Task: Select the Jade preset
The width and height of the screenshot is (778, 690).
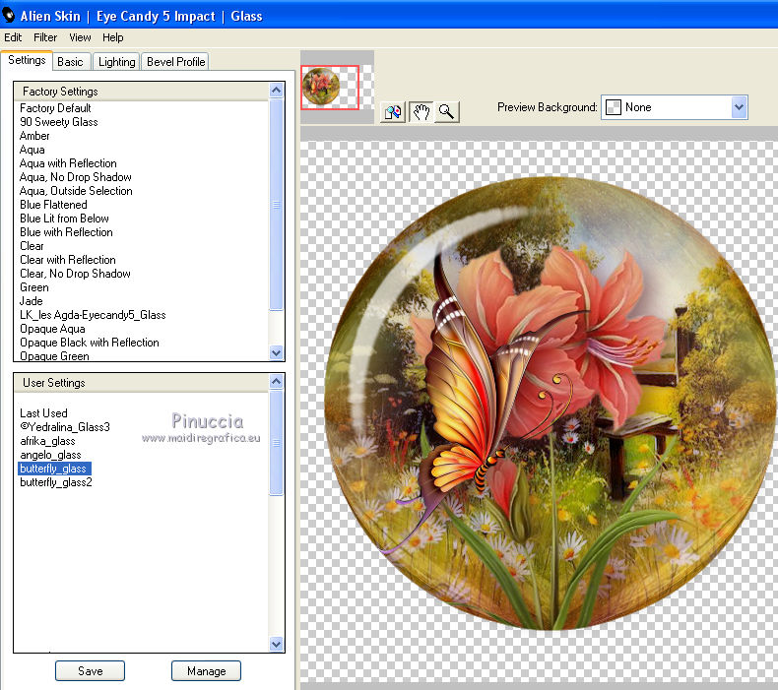Action: point(32,301)
